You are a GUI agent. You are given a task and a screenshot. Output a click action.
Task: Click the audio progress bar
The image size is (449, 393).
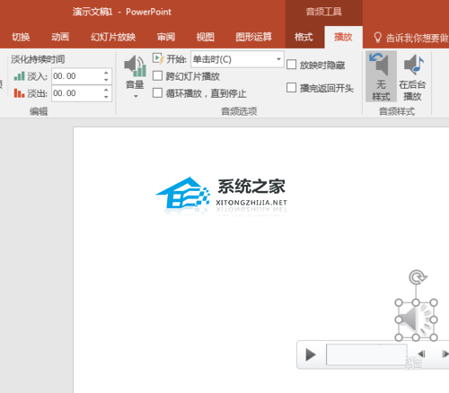[366, 354]
